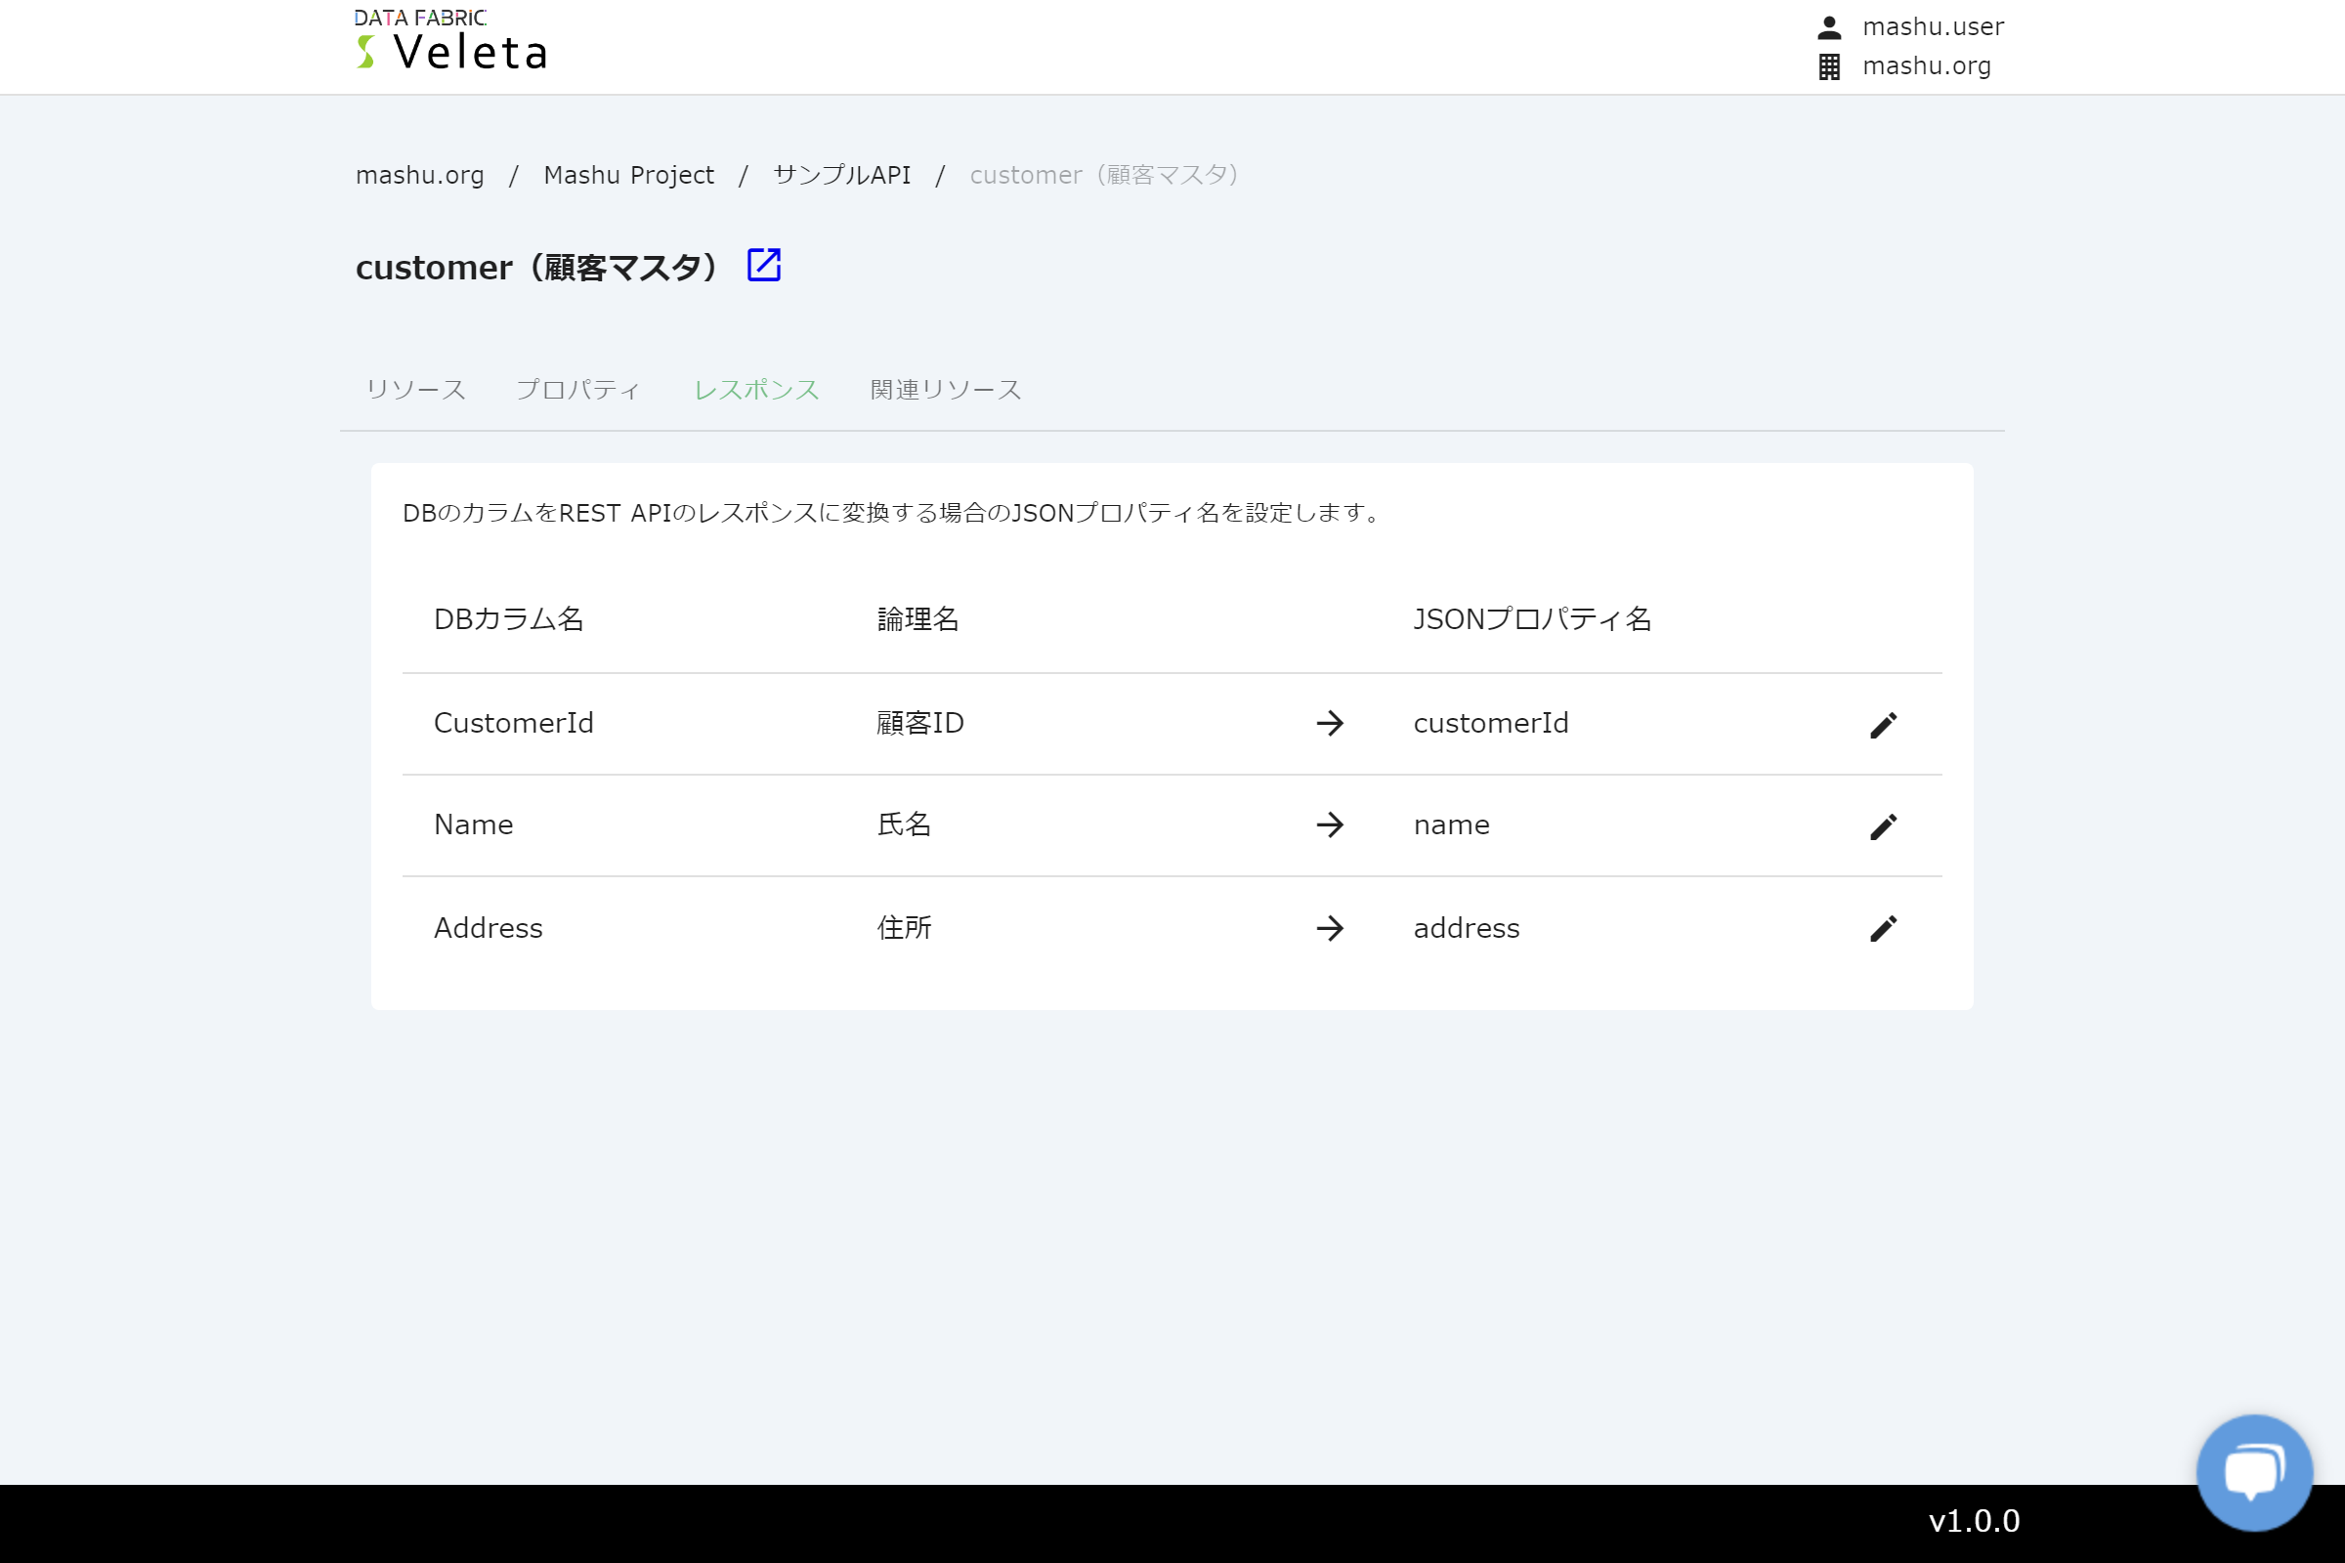Open customer resource in new window icon
Viewport: 2345px width, 1563px height.
tap(764, 265)
